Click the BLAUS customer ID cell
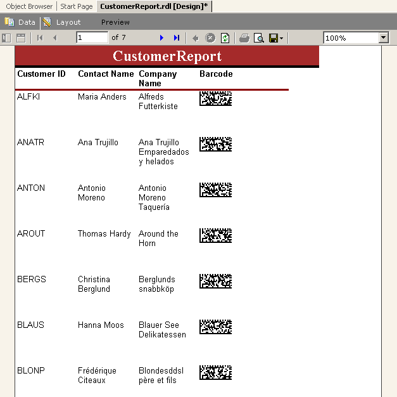Viewport: 397px width, 397px height. [30, 325]
